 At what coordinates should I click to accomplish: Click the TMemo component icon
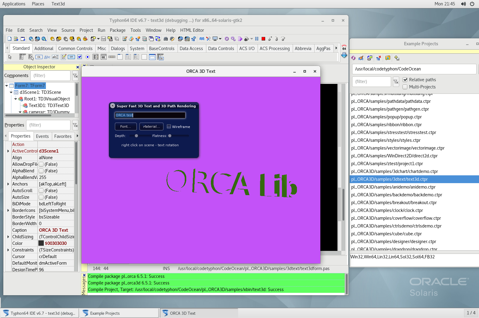(63, 57)
